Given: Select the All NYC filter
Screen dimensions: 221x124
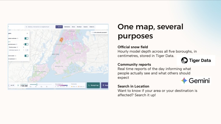Looking at the screenshot, I should (x=59, y=27).
